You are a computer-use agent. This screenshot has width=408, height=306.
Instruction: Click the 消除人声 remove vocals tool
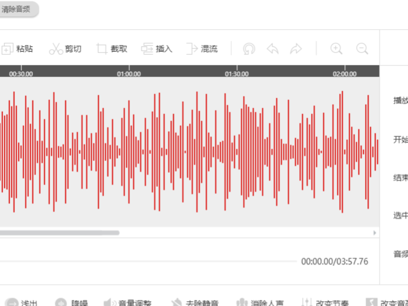click(260, 303)
